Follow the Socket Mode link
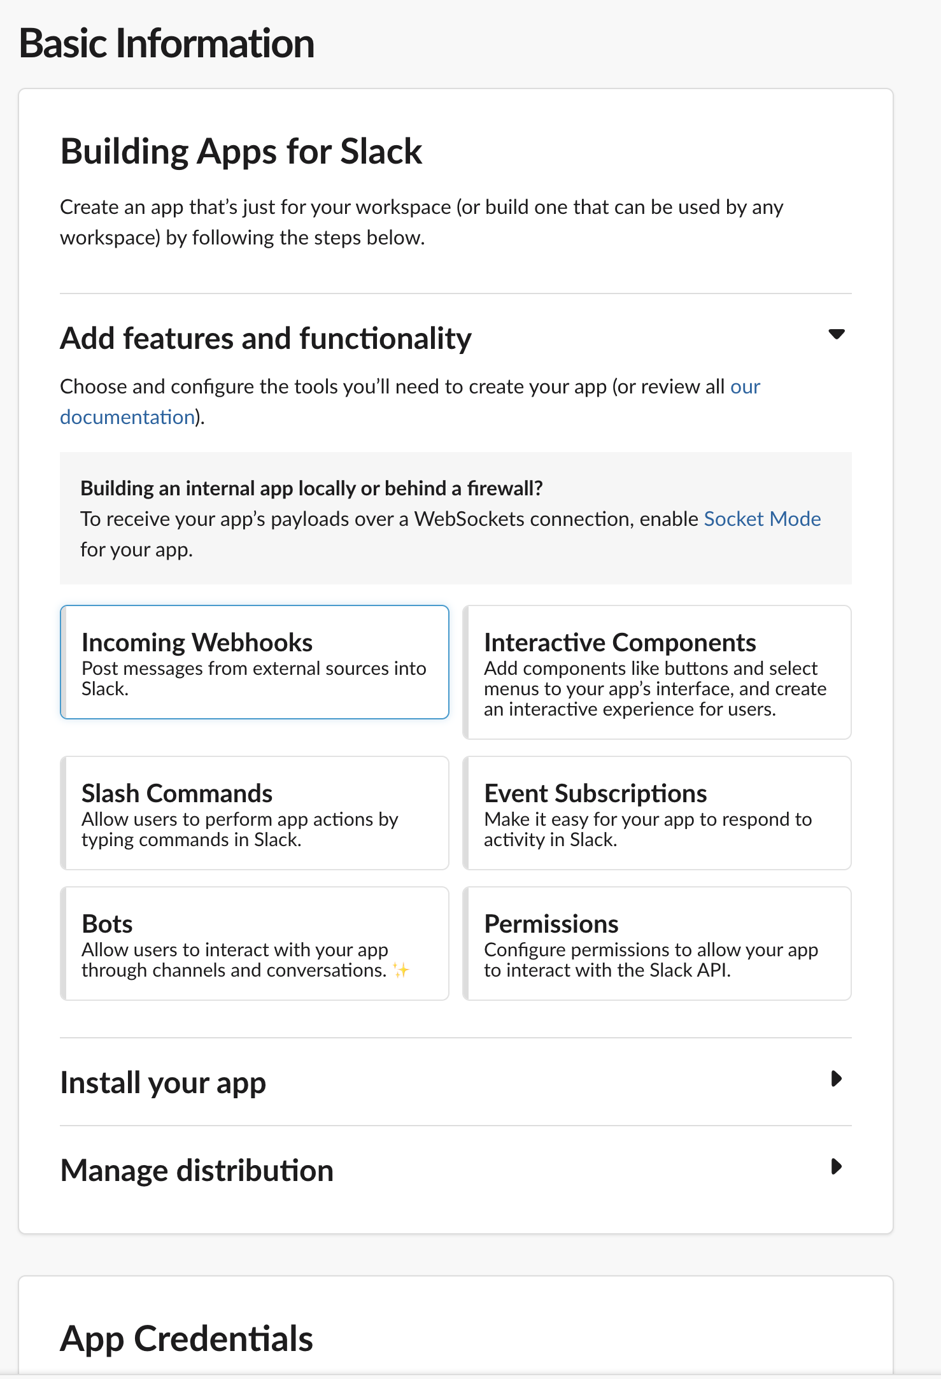941x1379 pixels. tap(762, 519)
